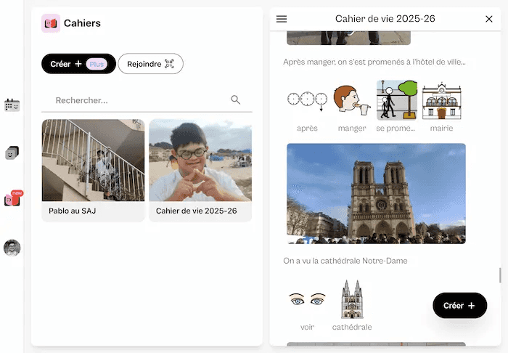Select the "se promener" pictogram
508x353 pixels.
click(396, 100)
